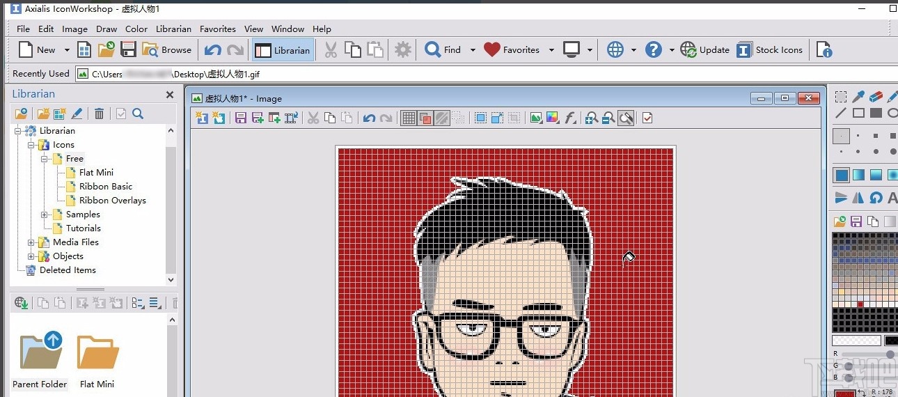Toggle the Librarian panel button

[282, 49]
